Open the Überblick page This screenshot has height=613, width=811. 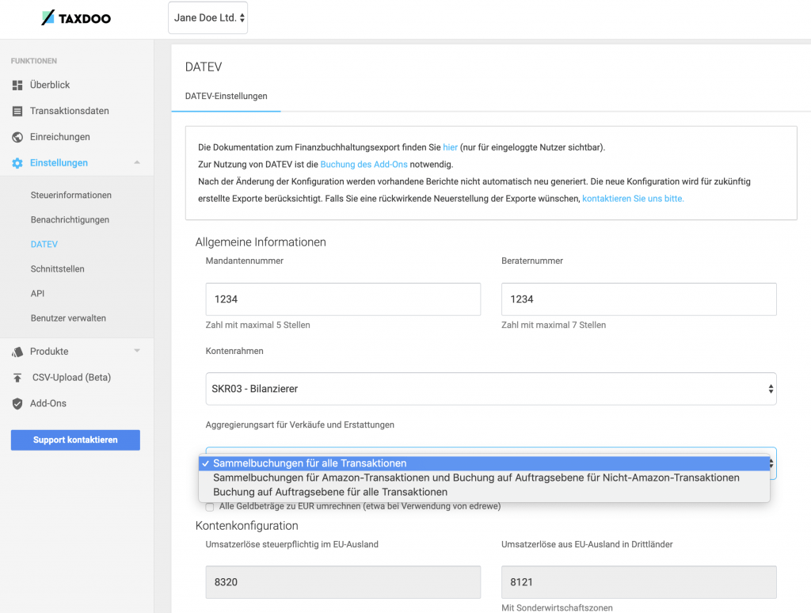coord(50,85)
